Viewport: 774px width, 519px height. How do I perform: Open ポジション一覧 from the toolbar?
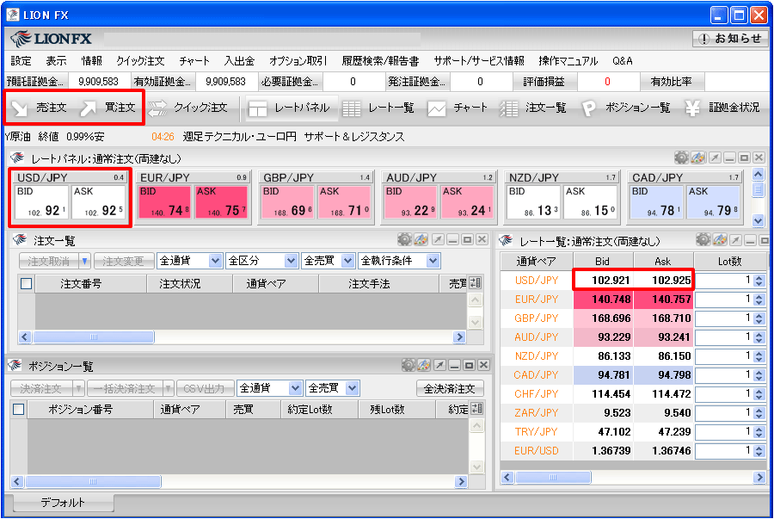pos(626,108)
